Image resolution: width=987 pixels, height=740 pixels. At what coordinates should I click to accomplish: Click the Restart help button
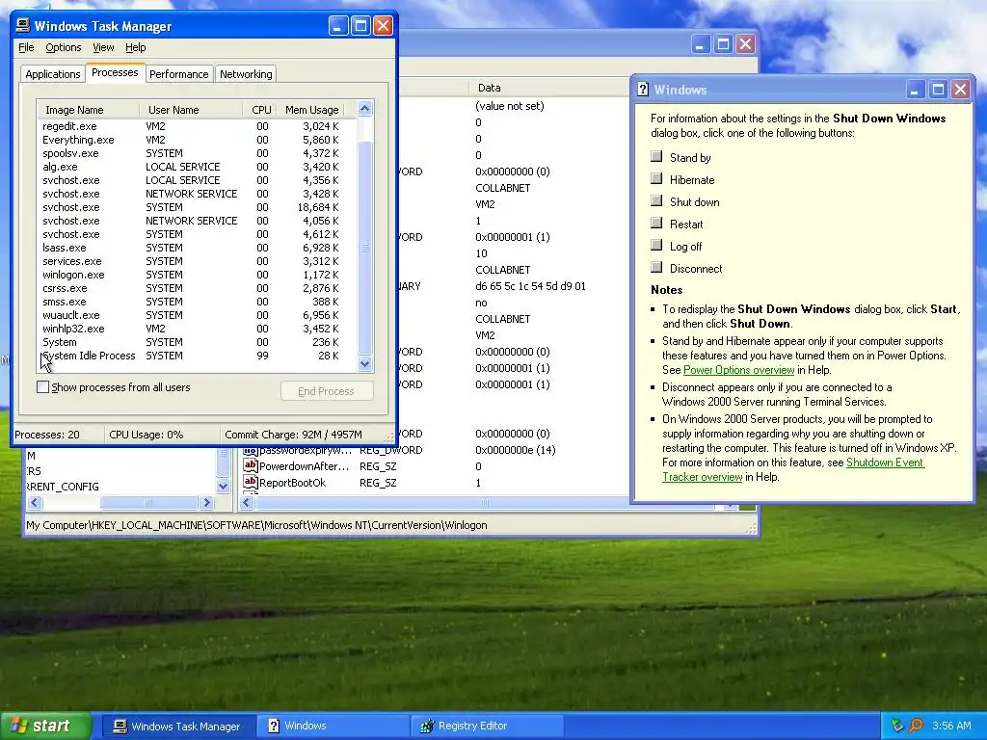pyautogui.click(x=656, y=223)
